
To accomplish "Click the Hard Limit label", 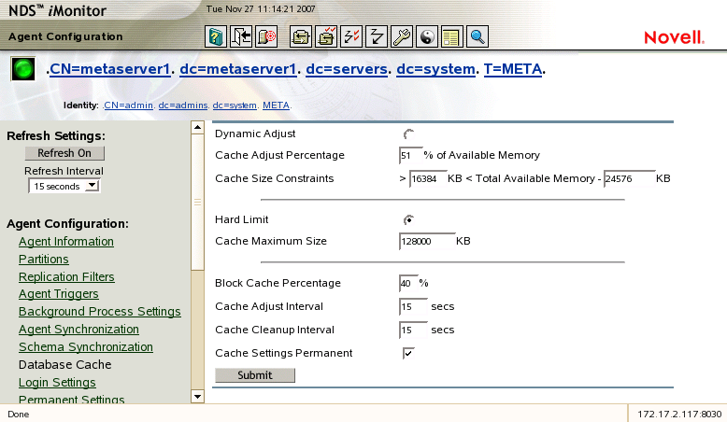I will [x=242, y=219].
